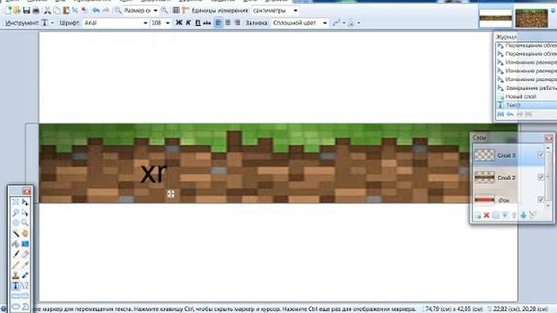Select the Rectangle Select tool
This screenshot has width=557, height=313.
(16, 202)
